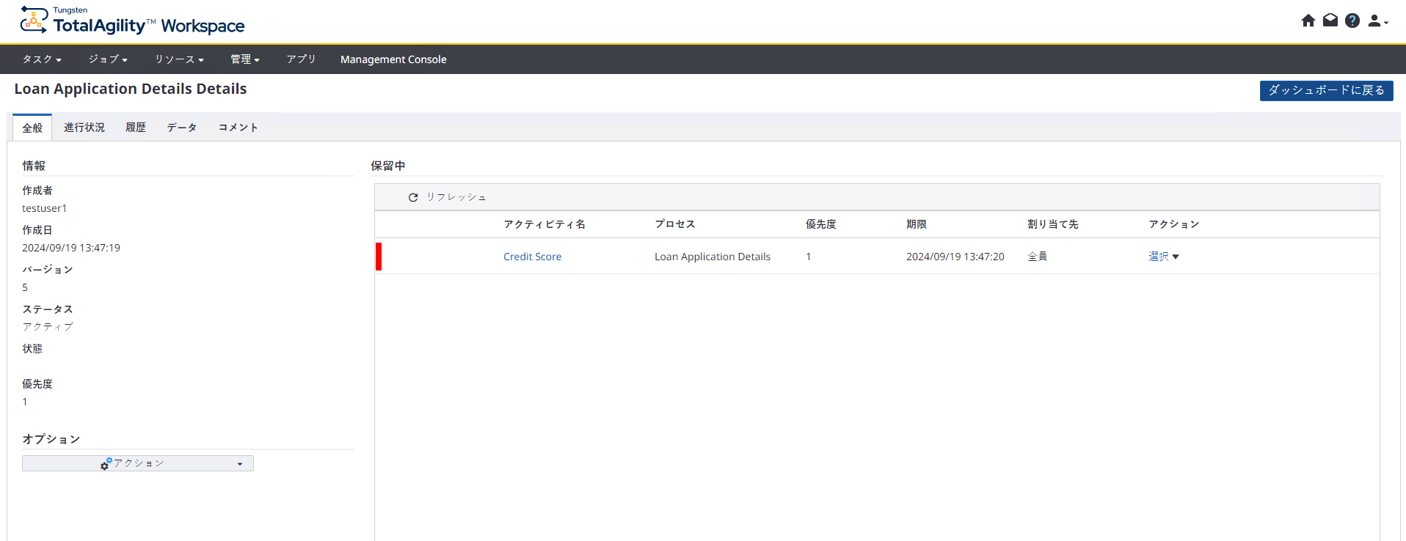1406x541 pixels.
Task: Go to the Home icon
Action: click(1308, 21)
